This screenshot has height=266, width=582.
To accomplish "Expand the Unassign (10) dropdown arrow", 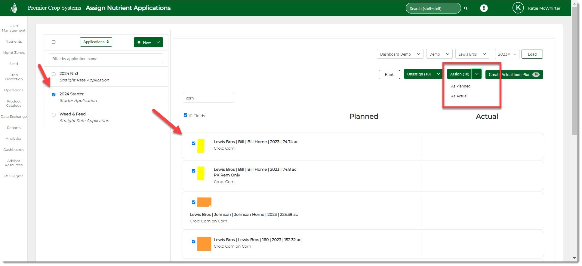I will click(438, 74).
